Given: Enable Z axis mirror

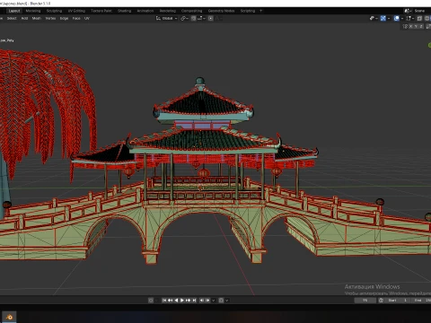Looking at the screenshot, I should [421, 26].
